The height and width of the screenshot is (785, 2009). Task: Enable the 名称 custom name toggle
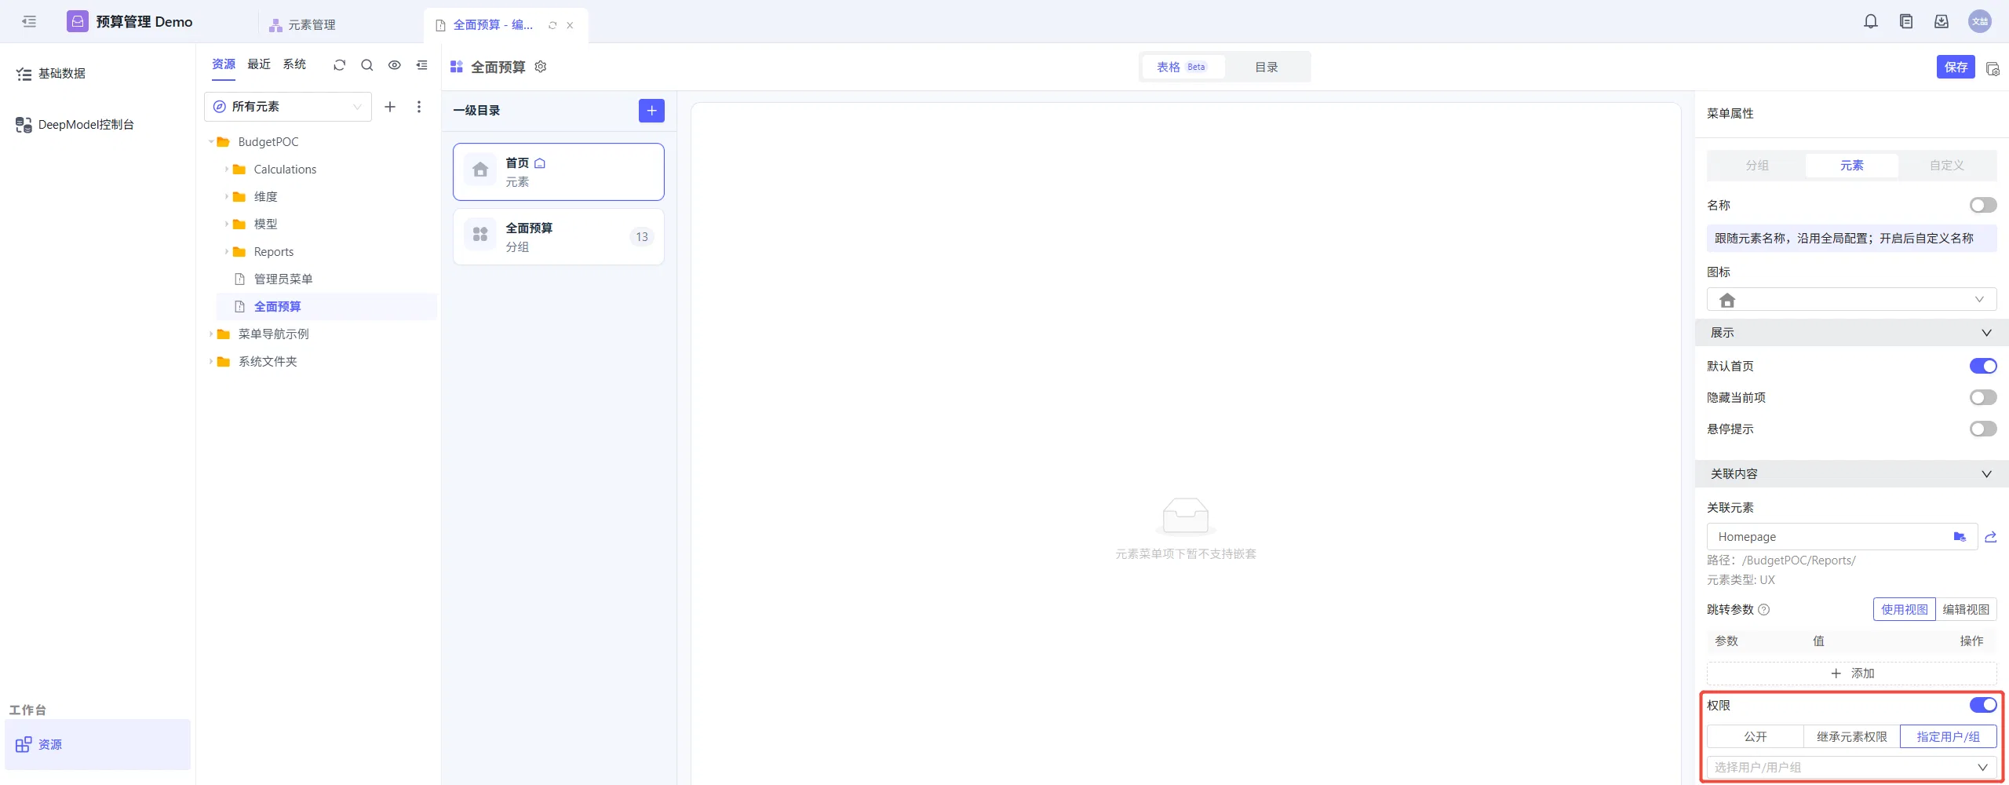click(x=1983, y=206)
